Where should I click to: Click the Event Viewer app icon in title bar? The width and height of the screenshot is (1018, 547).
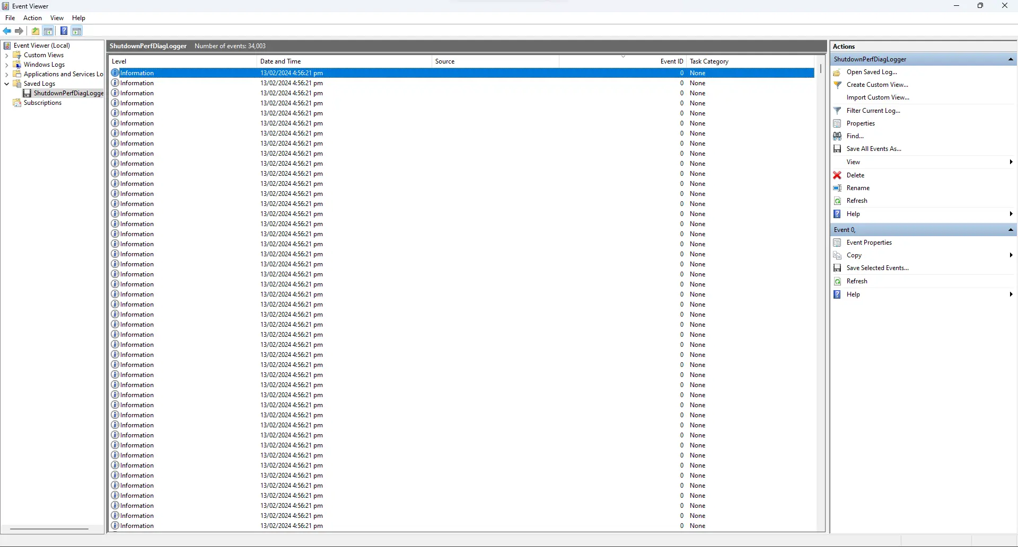click(5, 6)
